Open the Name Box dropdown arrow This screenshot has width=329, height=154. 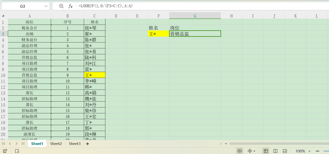tap(46, 6)
